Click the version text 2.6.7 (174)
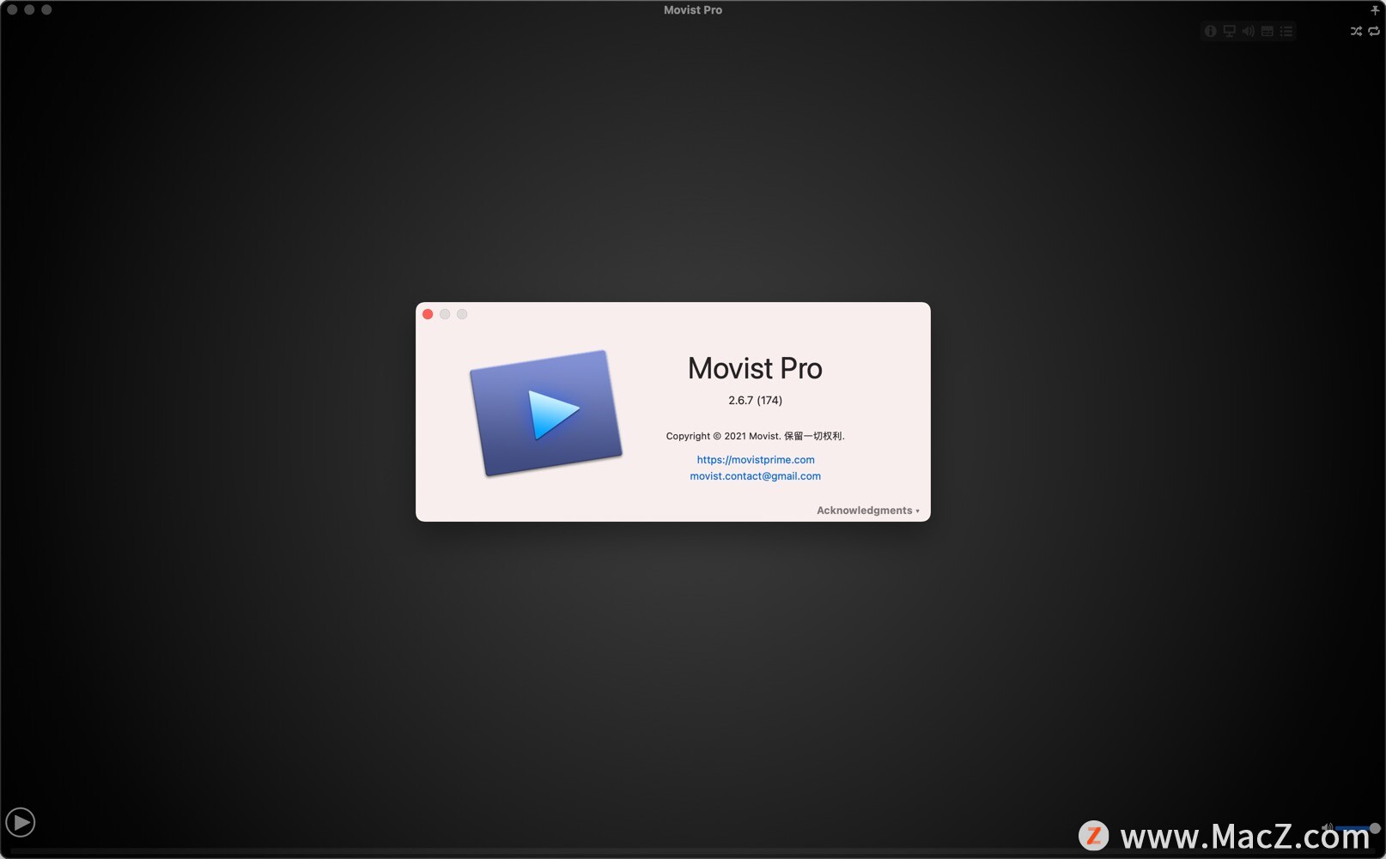The width and height of the screenshot is (1386, 859). [754, 400]
